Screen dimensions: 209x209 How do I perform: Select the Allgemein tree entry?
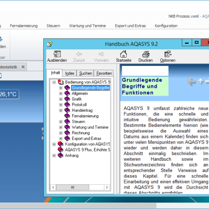pos(80,93)
